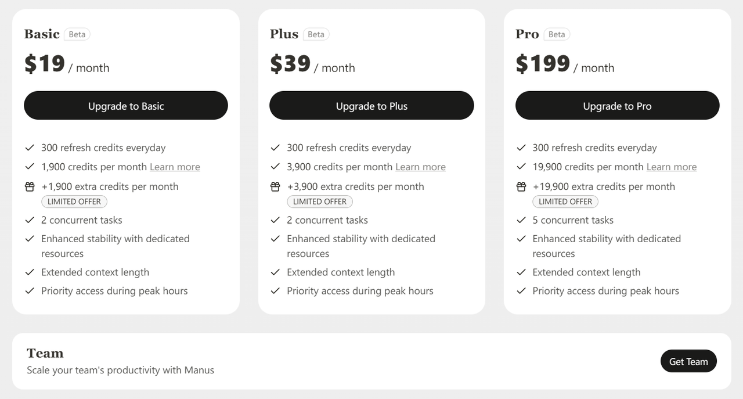Click Upgrade to Basic button
This screenshot has width=743, height=399.
click(126, 106)
